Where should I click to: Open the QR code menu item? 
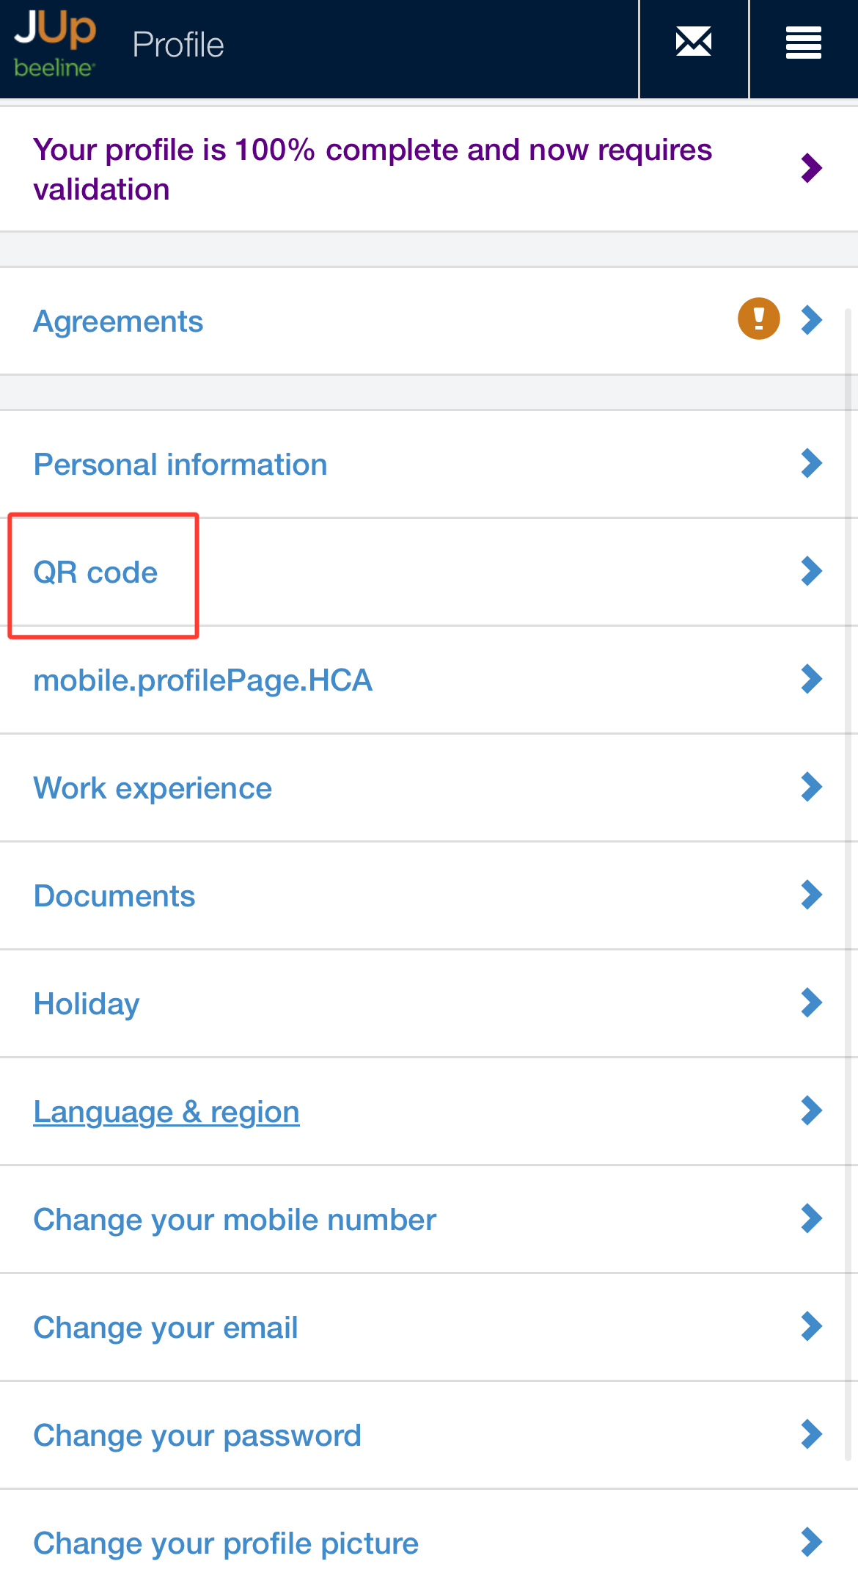coord(96,572)
